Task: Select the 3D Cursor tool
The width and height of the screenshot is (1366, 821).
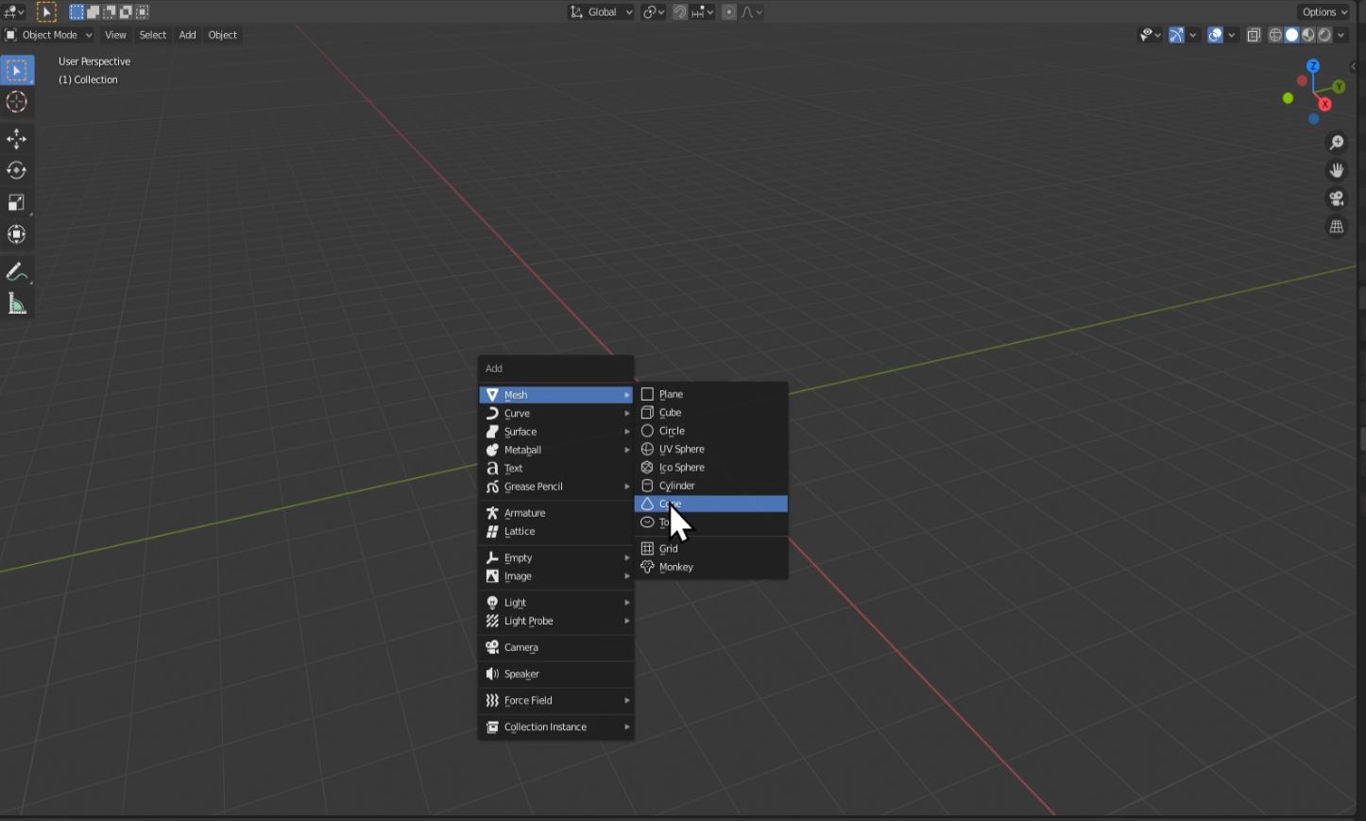Action: click(17, 102)
